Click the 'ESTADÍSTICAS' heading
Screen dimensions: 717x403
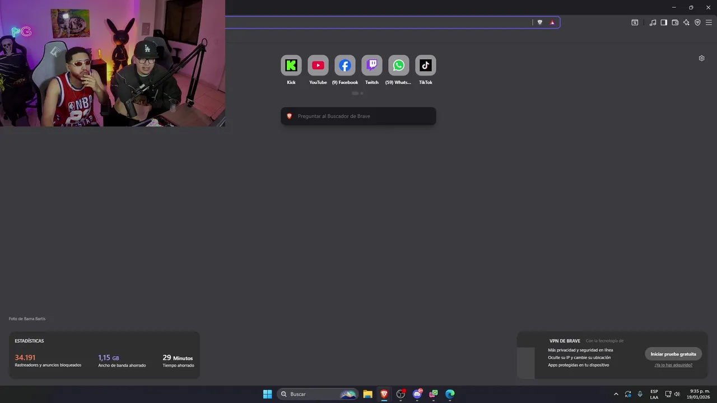[29, 341]
